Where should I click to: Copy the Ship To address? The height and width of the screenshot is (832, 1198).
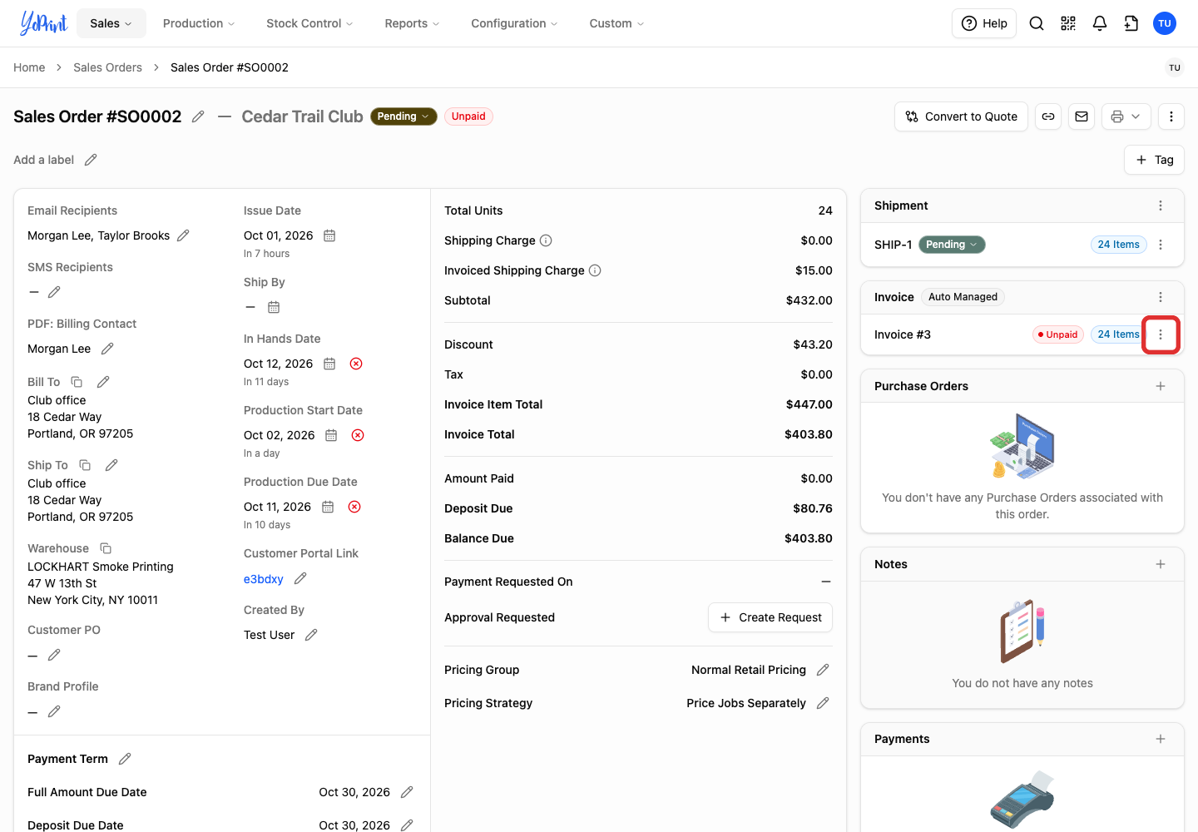[85, 465]
